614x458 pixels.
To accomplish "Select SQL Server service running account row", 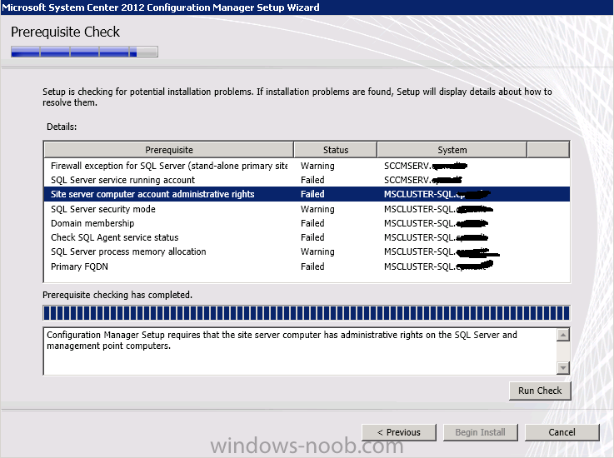I will [x=122, y=180].
